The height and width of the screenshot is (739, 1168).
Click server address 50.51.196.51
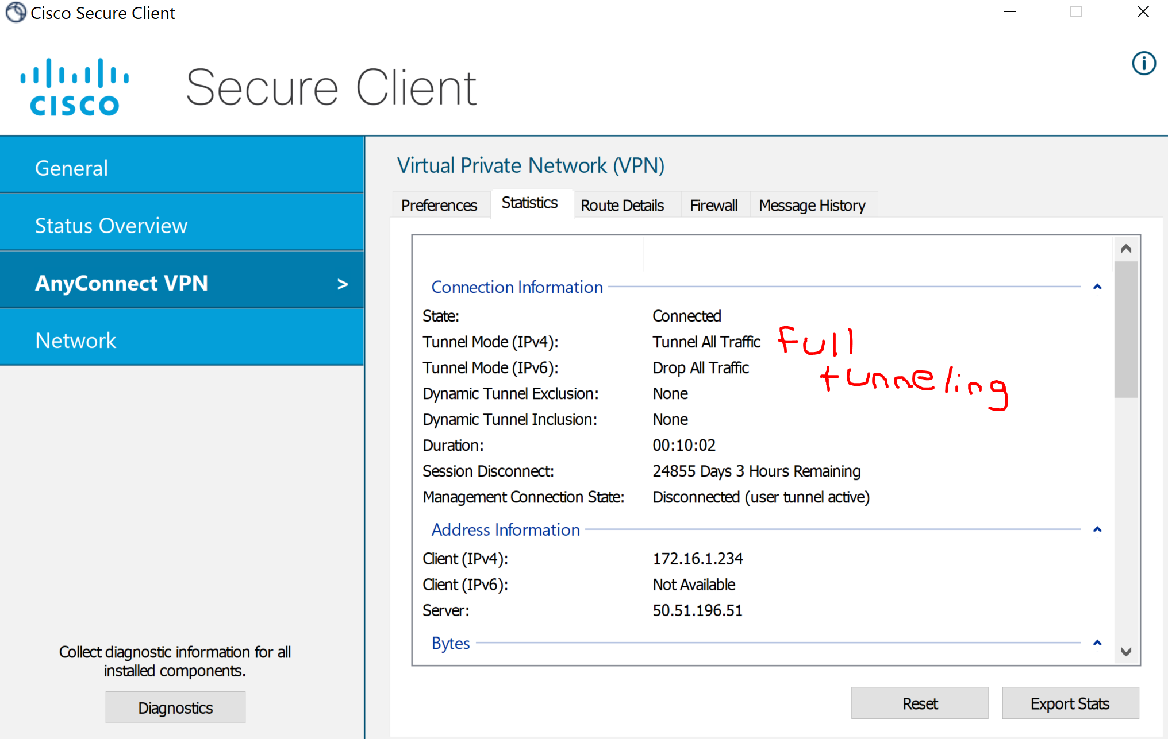pyautogui.click(x=697, y=610)
